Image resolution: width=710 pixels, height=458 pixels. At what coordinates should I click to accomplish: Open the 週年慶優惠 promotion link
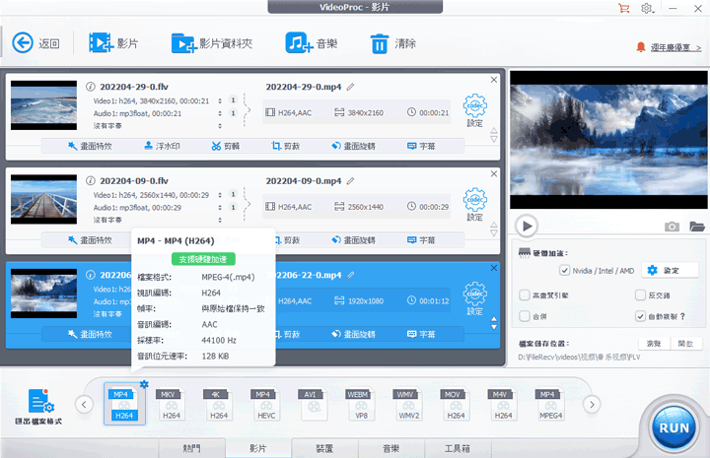pyautogui.click(x=675, y=47)
